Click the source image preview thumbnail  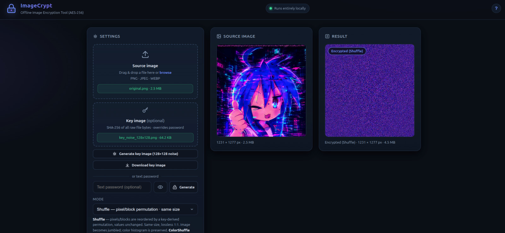pos(261,90)
